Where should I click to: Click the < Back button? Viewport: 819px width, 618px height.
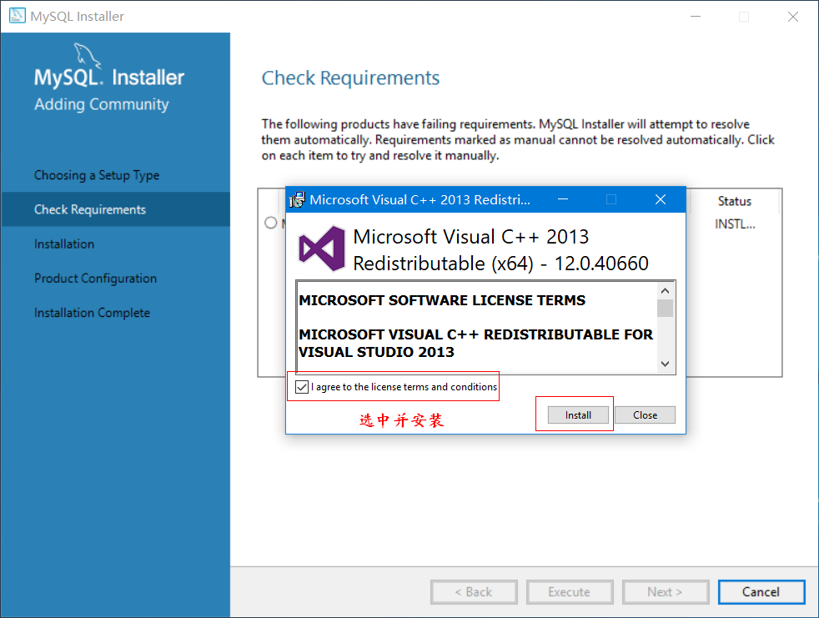(474, 592)
